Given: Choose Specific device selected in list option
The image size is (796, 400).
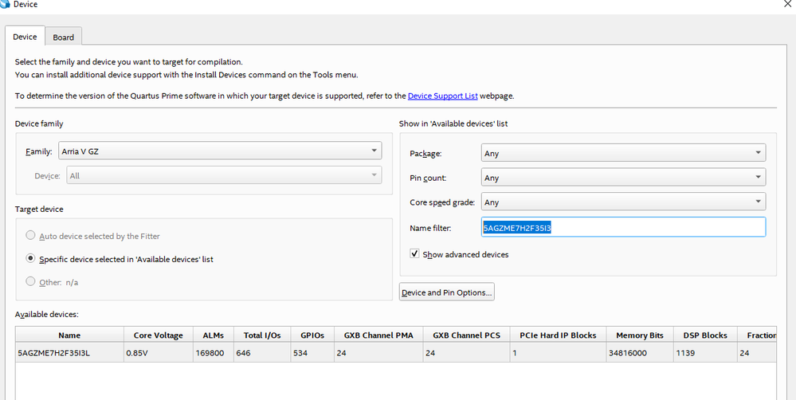Looking at the screenshot, I should point(31,259).
